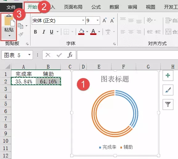Screen dimensions: 178x159
Task: Open the font size dropdown showing 9
Action: [x=98, y=20]
